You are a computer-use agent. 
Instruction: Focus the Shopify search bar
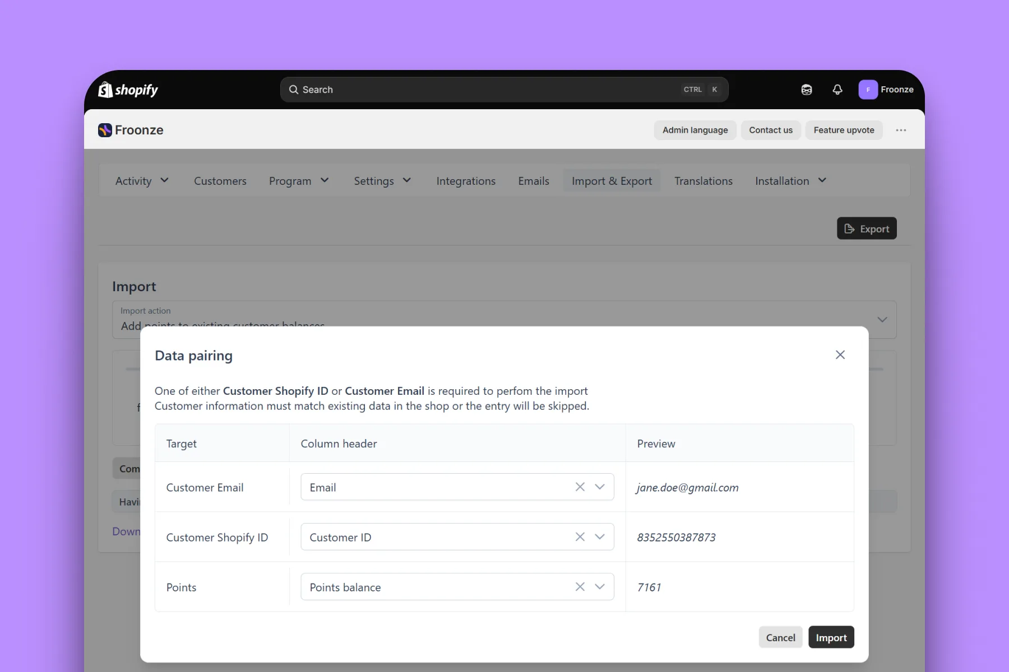[x=504, y=90]
